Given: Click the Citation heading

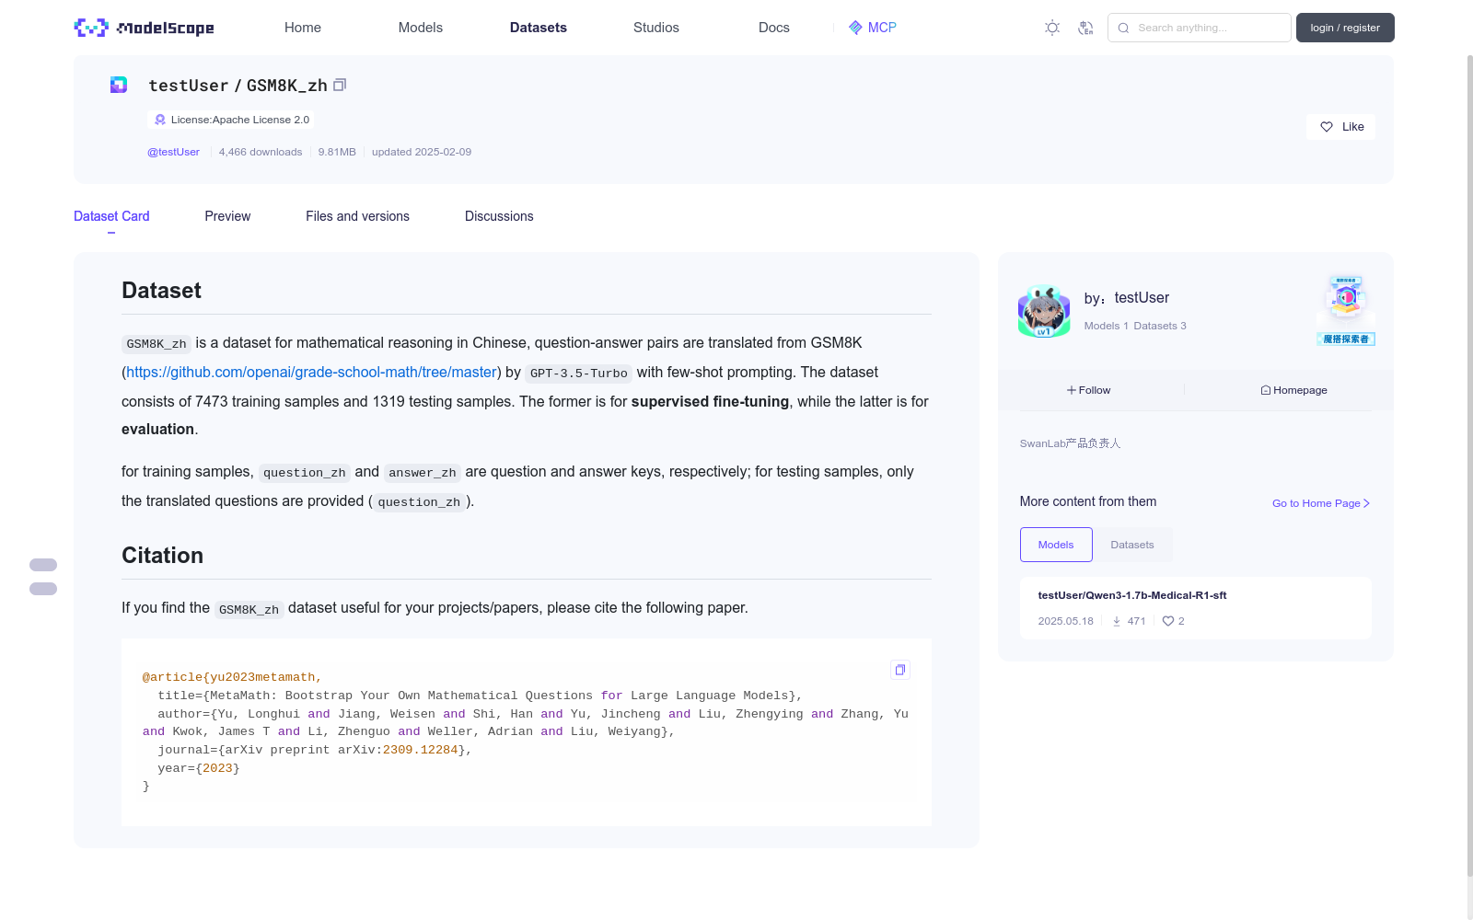Looking at the screenshot, I should coord(162,556).
